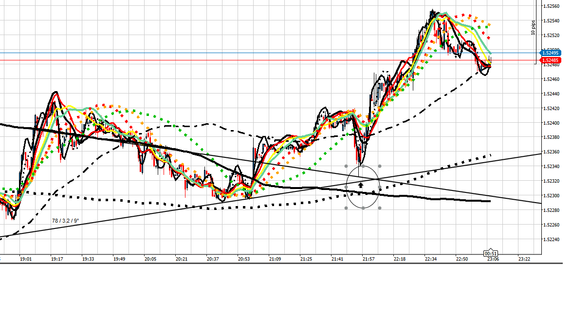Click the 19:49 time axis label
The image size is (572, 322).
pyautogui.click(x=119, y=259)
